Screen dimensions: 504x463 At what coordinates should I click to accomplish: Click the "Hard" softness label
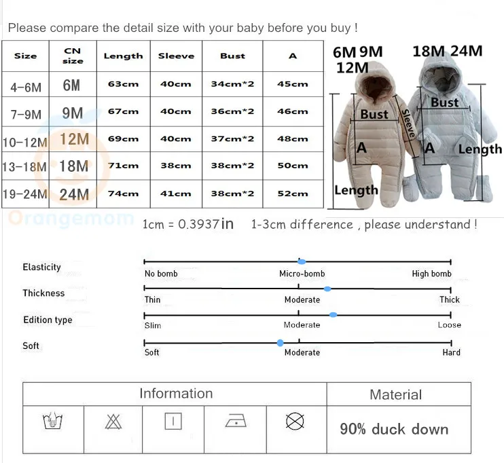[x=451, y=352]
